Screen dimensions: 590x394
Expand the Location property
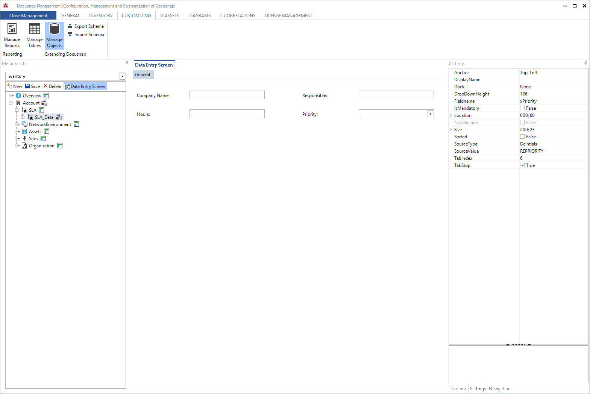point(451,115)
